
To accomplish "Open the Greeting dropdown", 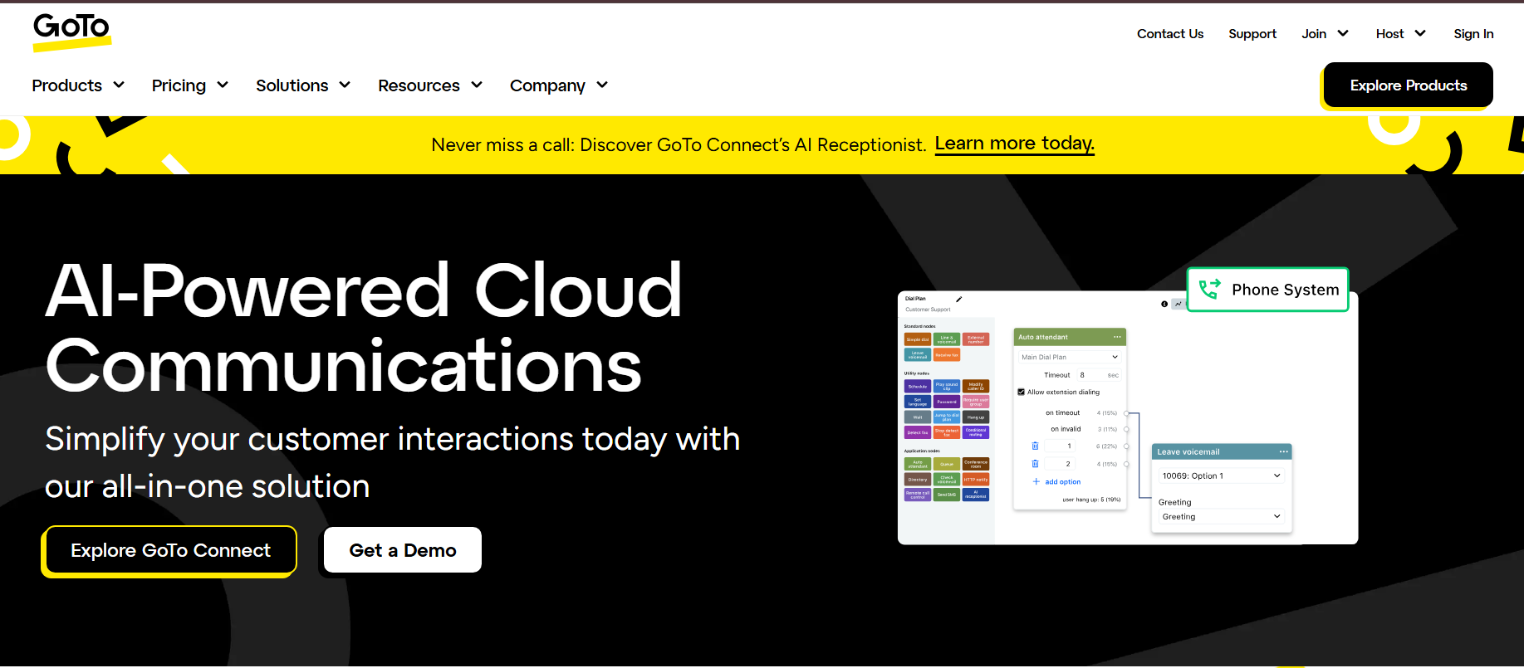I will point(1221,516).
